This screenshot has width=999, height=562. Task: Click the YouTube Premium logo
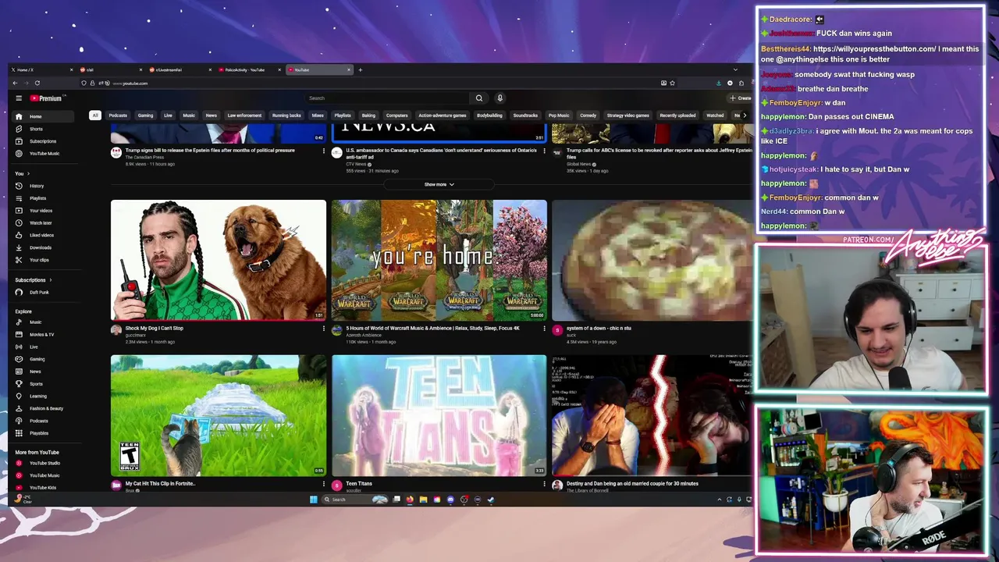[x=46, y=98]
